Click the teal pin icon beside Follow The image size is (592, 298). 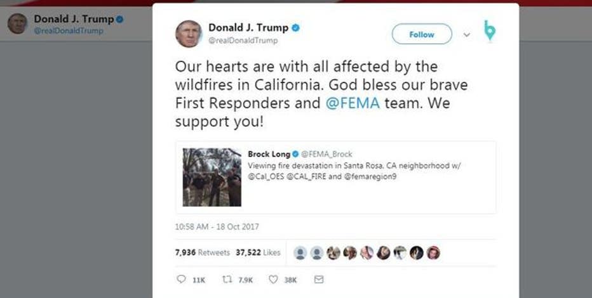490,31
